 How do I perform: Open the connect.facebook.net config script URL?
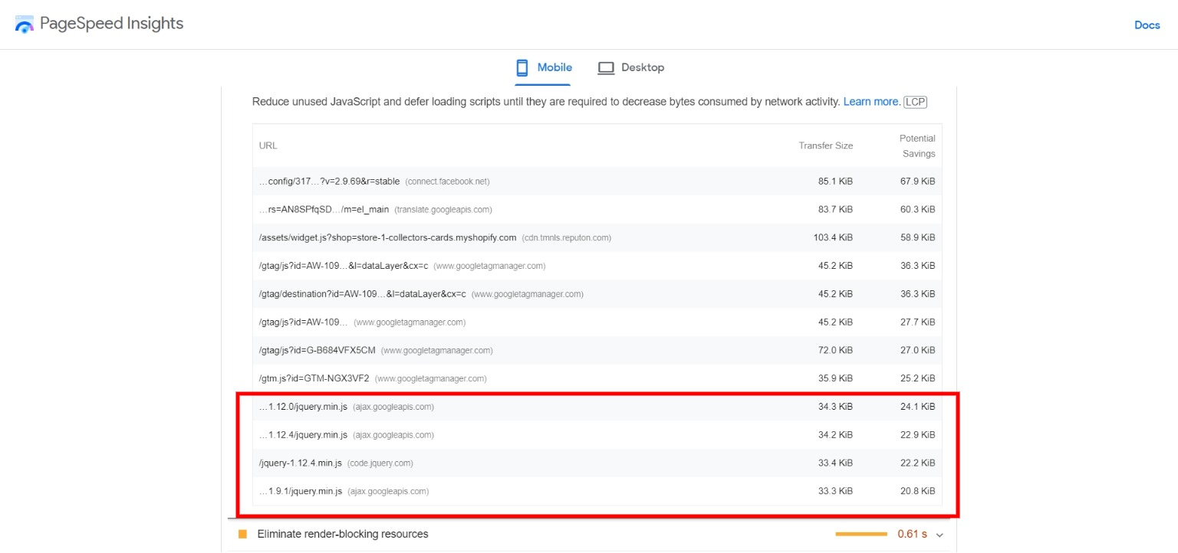point(330,182)
